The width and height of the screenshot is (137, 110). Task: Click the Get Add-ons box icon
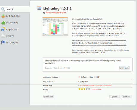[x=3, y=16]
